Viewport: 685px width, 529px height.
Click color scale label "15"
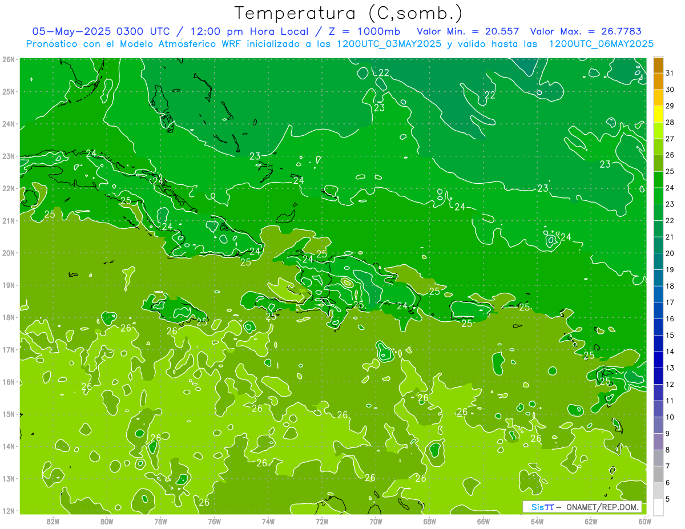[670, 336]
